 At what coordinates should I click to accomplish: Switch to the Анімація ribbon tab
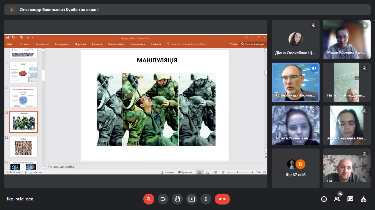pyautogui.click(x=97, y=44)
